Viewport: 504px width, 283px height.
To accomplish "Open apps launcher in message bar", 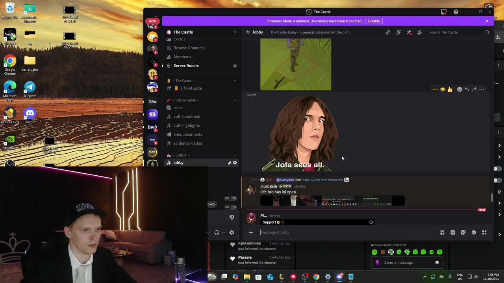I will click(x=484, y=232).
